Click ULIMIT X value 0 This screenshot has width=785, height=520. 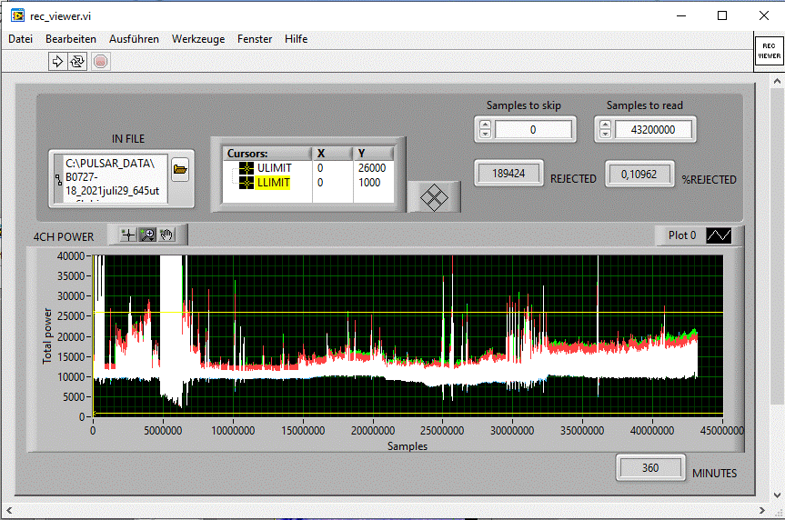click(x=320, y=168)
